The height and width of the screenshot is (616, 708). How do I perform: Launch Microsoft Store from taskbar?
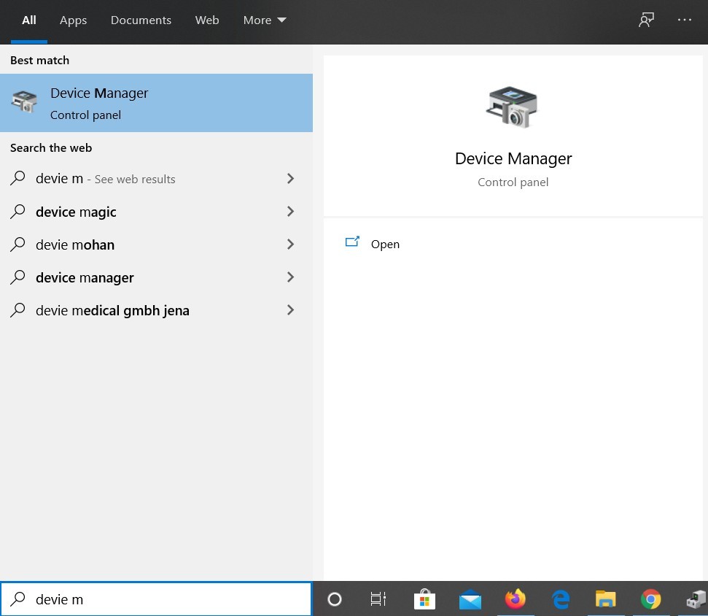[424, 599]
